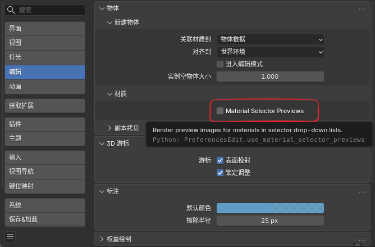This screenshot has height=247, width=375.
Task: Uncheck the 锁定调整 checkbox
Action: pyautogui.click(x=220, y=173)
